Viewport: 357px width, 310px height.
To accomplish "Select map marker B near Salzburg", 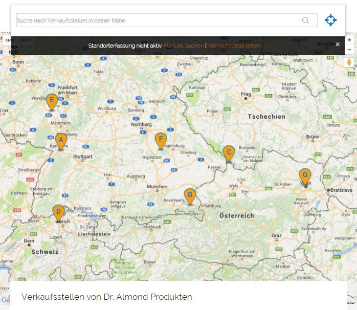I will pyautogui.click(x=190, y=195).
